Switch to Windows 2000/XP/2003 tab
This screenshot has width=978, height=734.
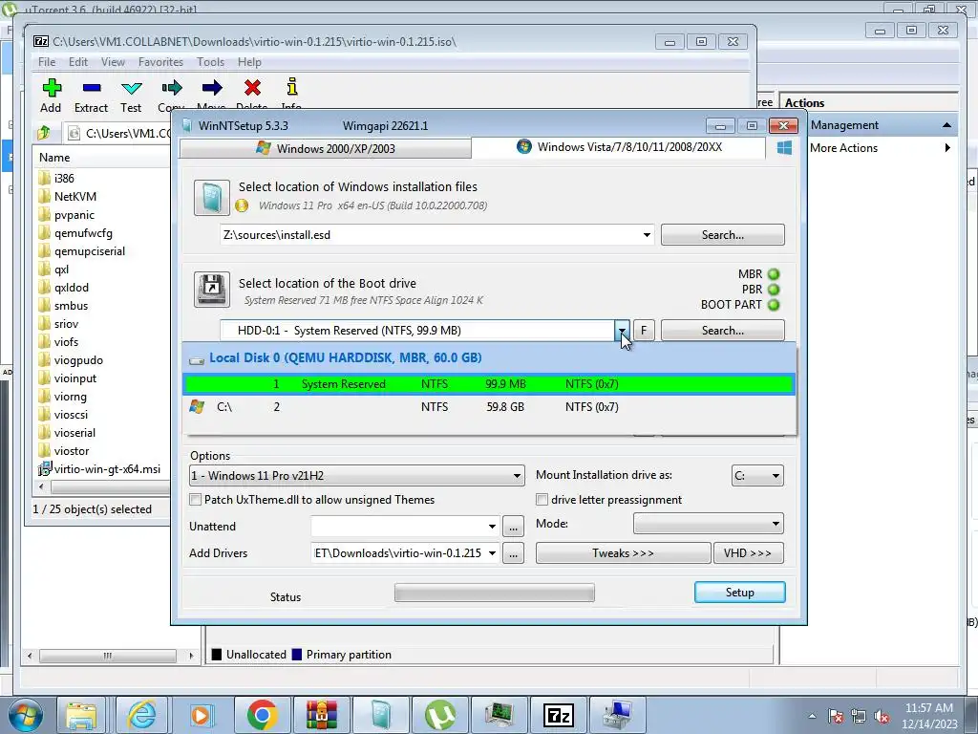[x=326, y=148]
